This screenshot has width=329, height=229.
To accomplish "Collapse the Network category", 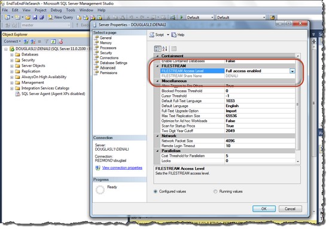I will click(x=157, y=136).
